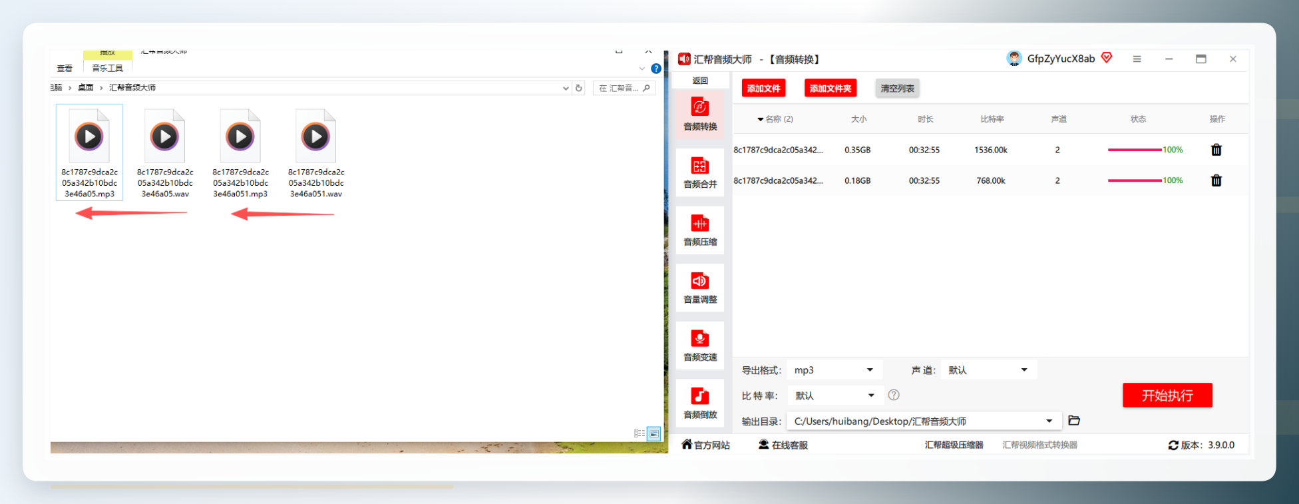Click the Explorer help question mark icon
Screen dimensions: 1299x504
pyautogui.click(x=656, y=69)
